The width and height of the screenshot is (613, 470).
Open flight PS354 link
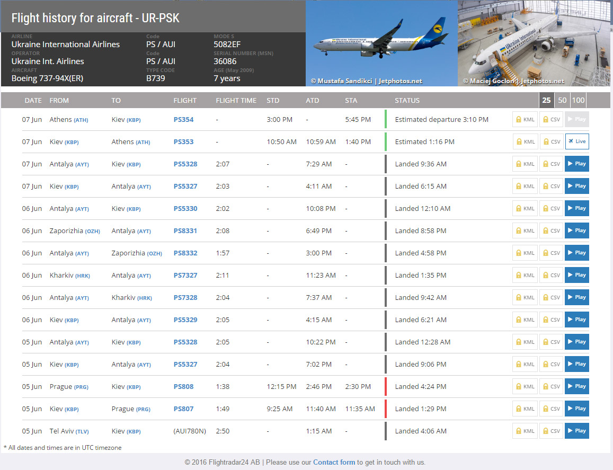[x=184, y=120]
